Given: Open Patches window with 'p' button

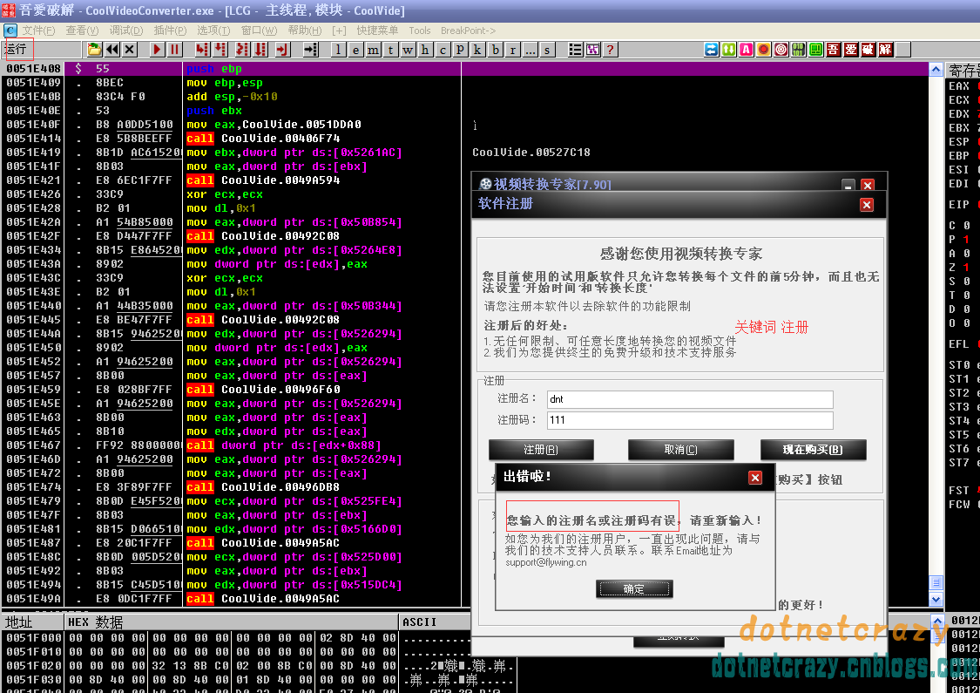Looking at the screenshot, I should 461,50.
